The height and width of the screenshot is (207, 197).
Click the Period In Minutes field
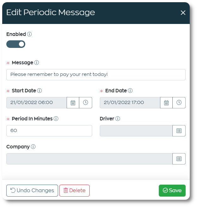pyautogui.click(x=49, y=131)
